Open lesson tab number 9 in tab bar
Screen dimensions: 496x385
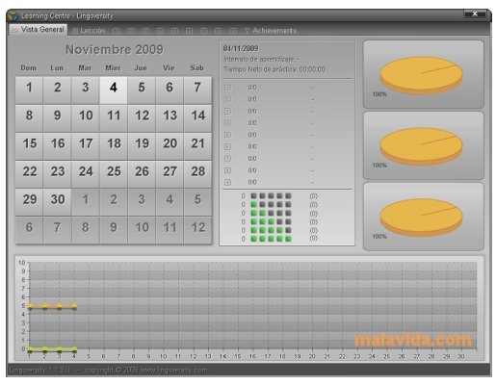click(233, 31)
